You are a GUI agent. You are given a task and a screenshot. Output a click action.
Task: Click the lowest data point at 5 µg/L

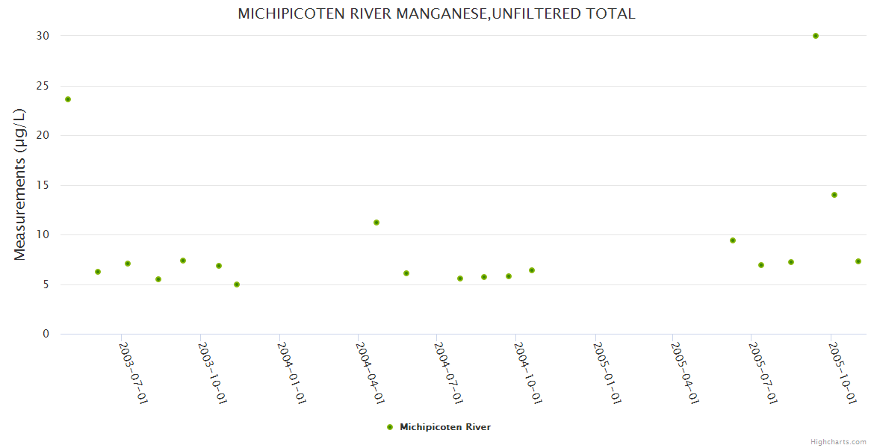(237, 284)
